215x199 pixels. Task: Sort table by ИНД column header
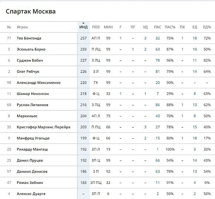83,27
